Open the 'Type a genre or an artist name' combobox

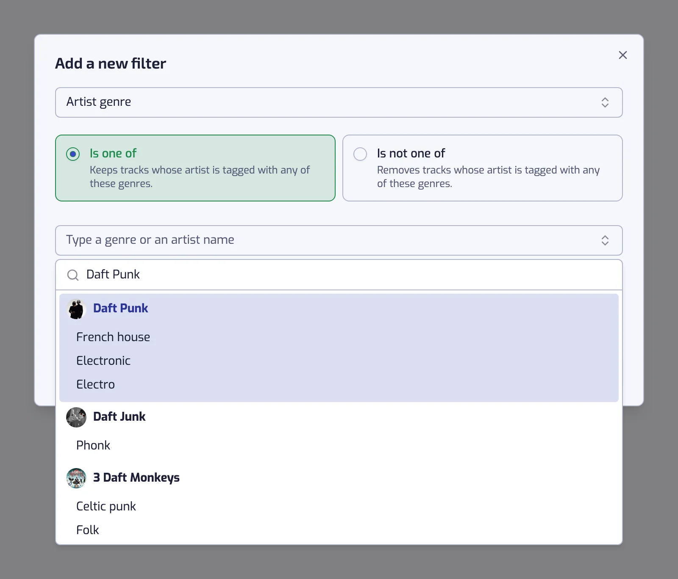point(339,240)
